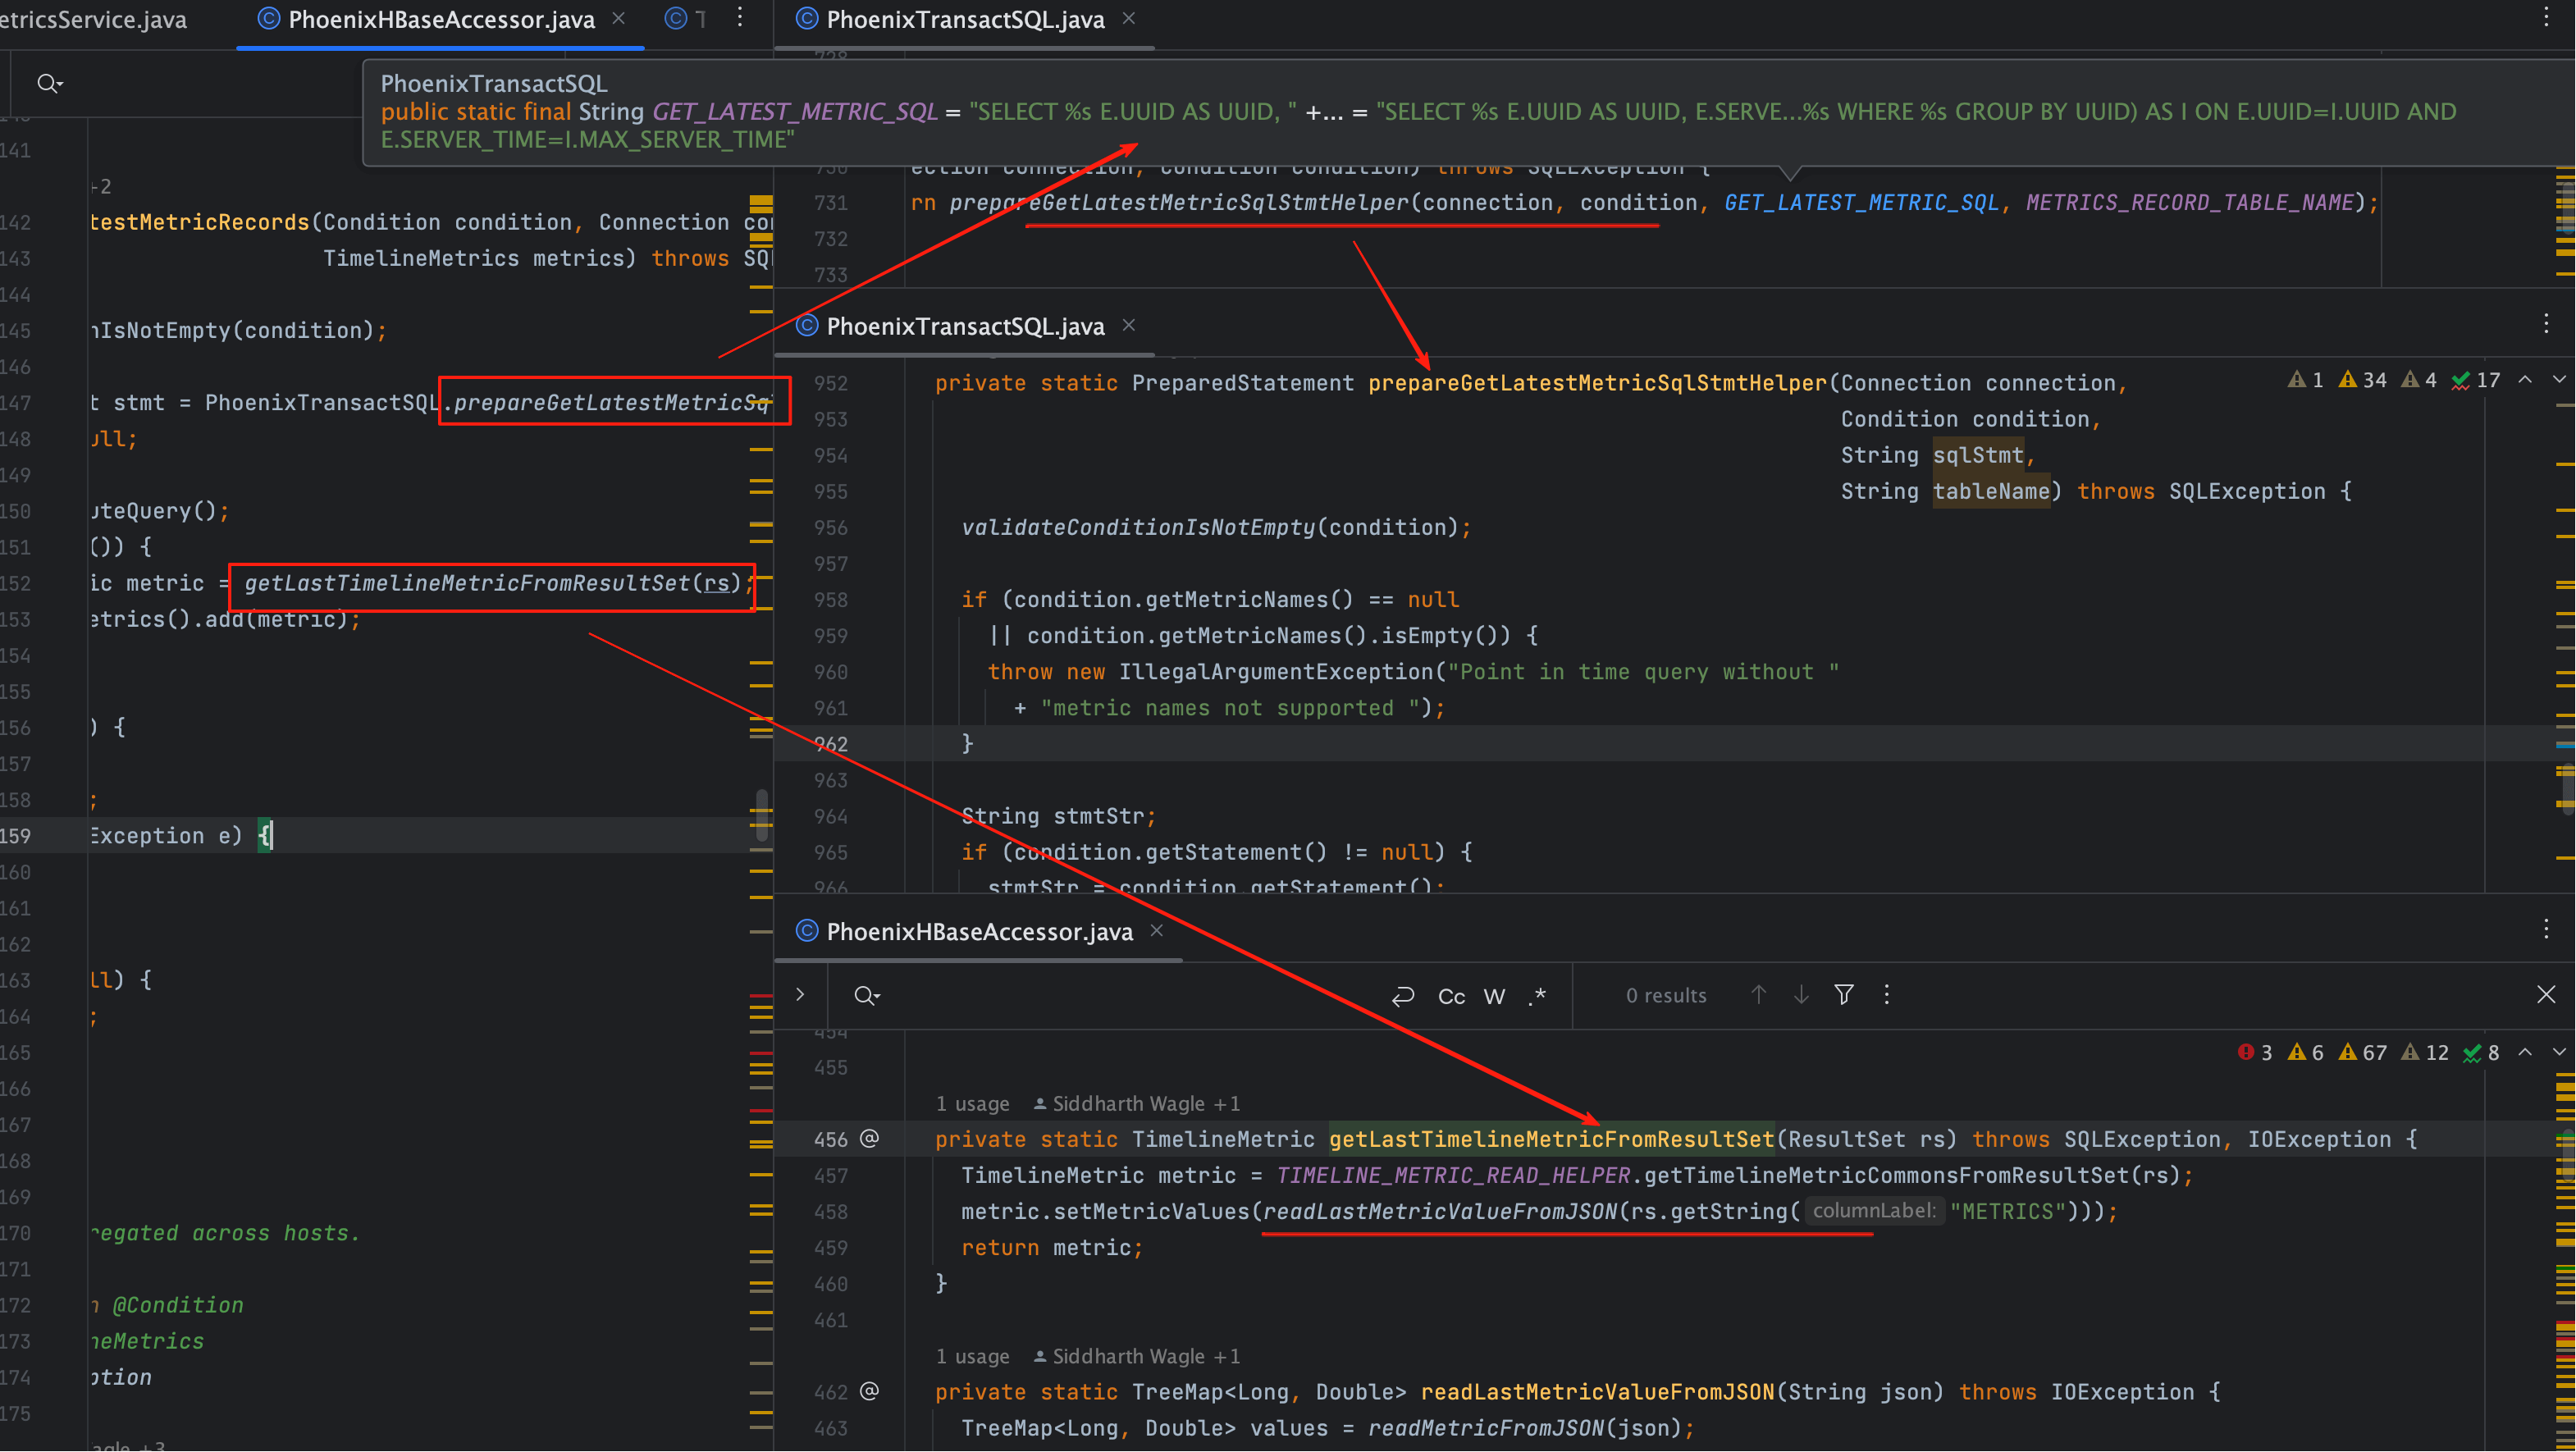
Task: Click the 8 typos indicator in bottom editor
Action: 2481,1053
